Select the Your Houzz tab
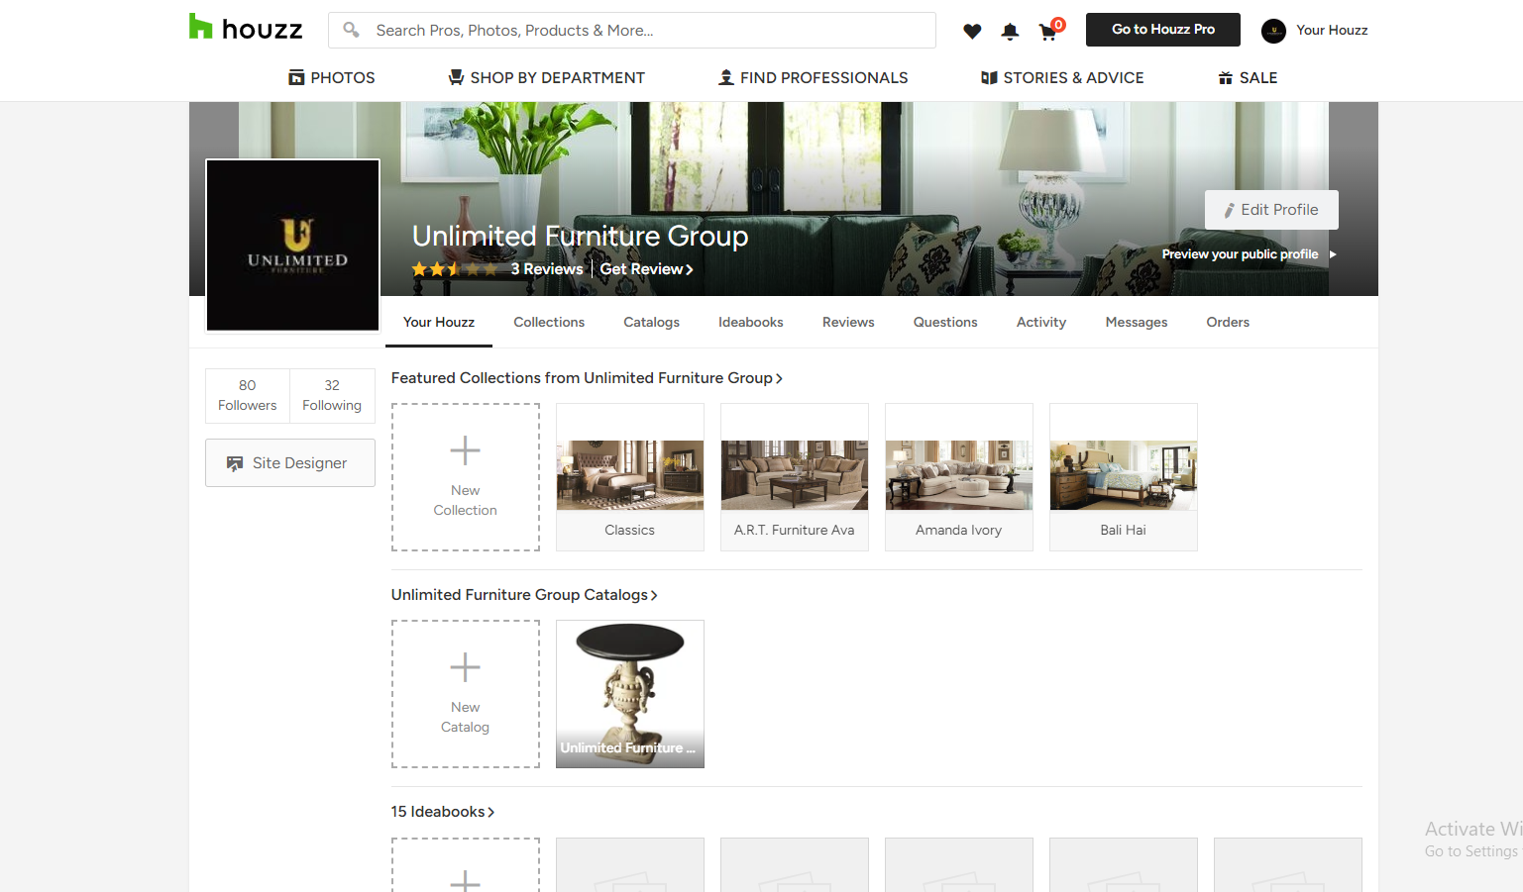 pos(439,322)
